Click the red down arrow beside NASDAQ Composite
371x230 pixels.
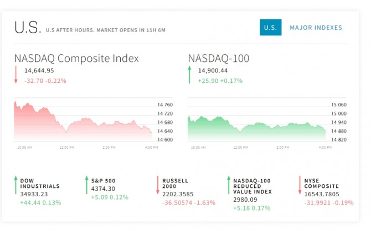[16, 75]
